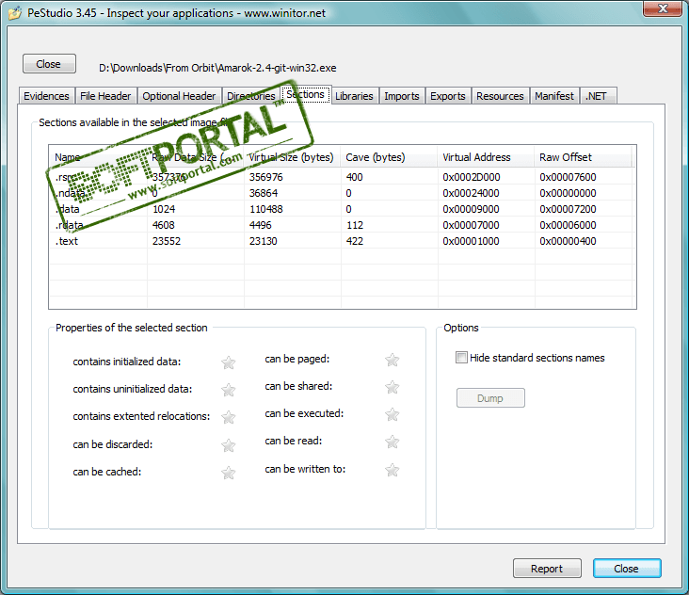Click raw offset 0x00000000
The height and width of the screenshot is (595, 689).
(568, 193)
